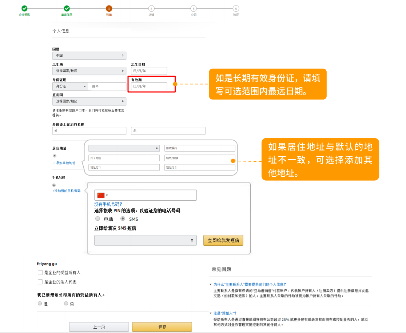The image size is (406, 333).
Task: Focus the ID 编号 number field
Action: click(x=107, y=86)
